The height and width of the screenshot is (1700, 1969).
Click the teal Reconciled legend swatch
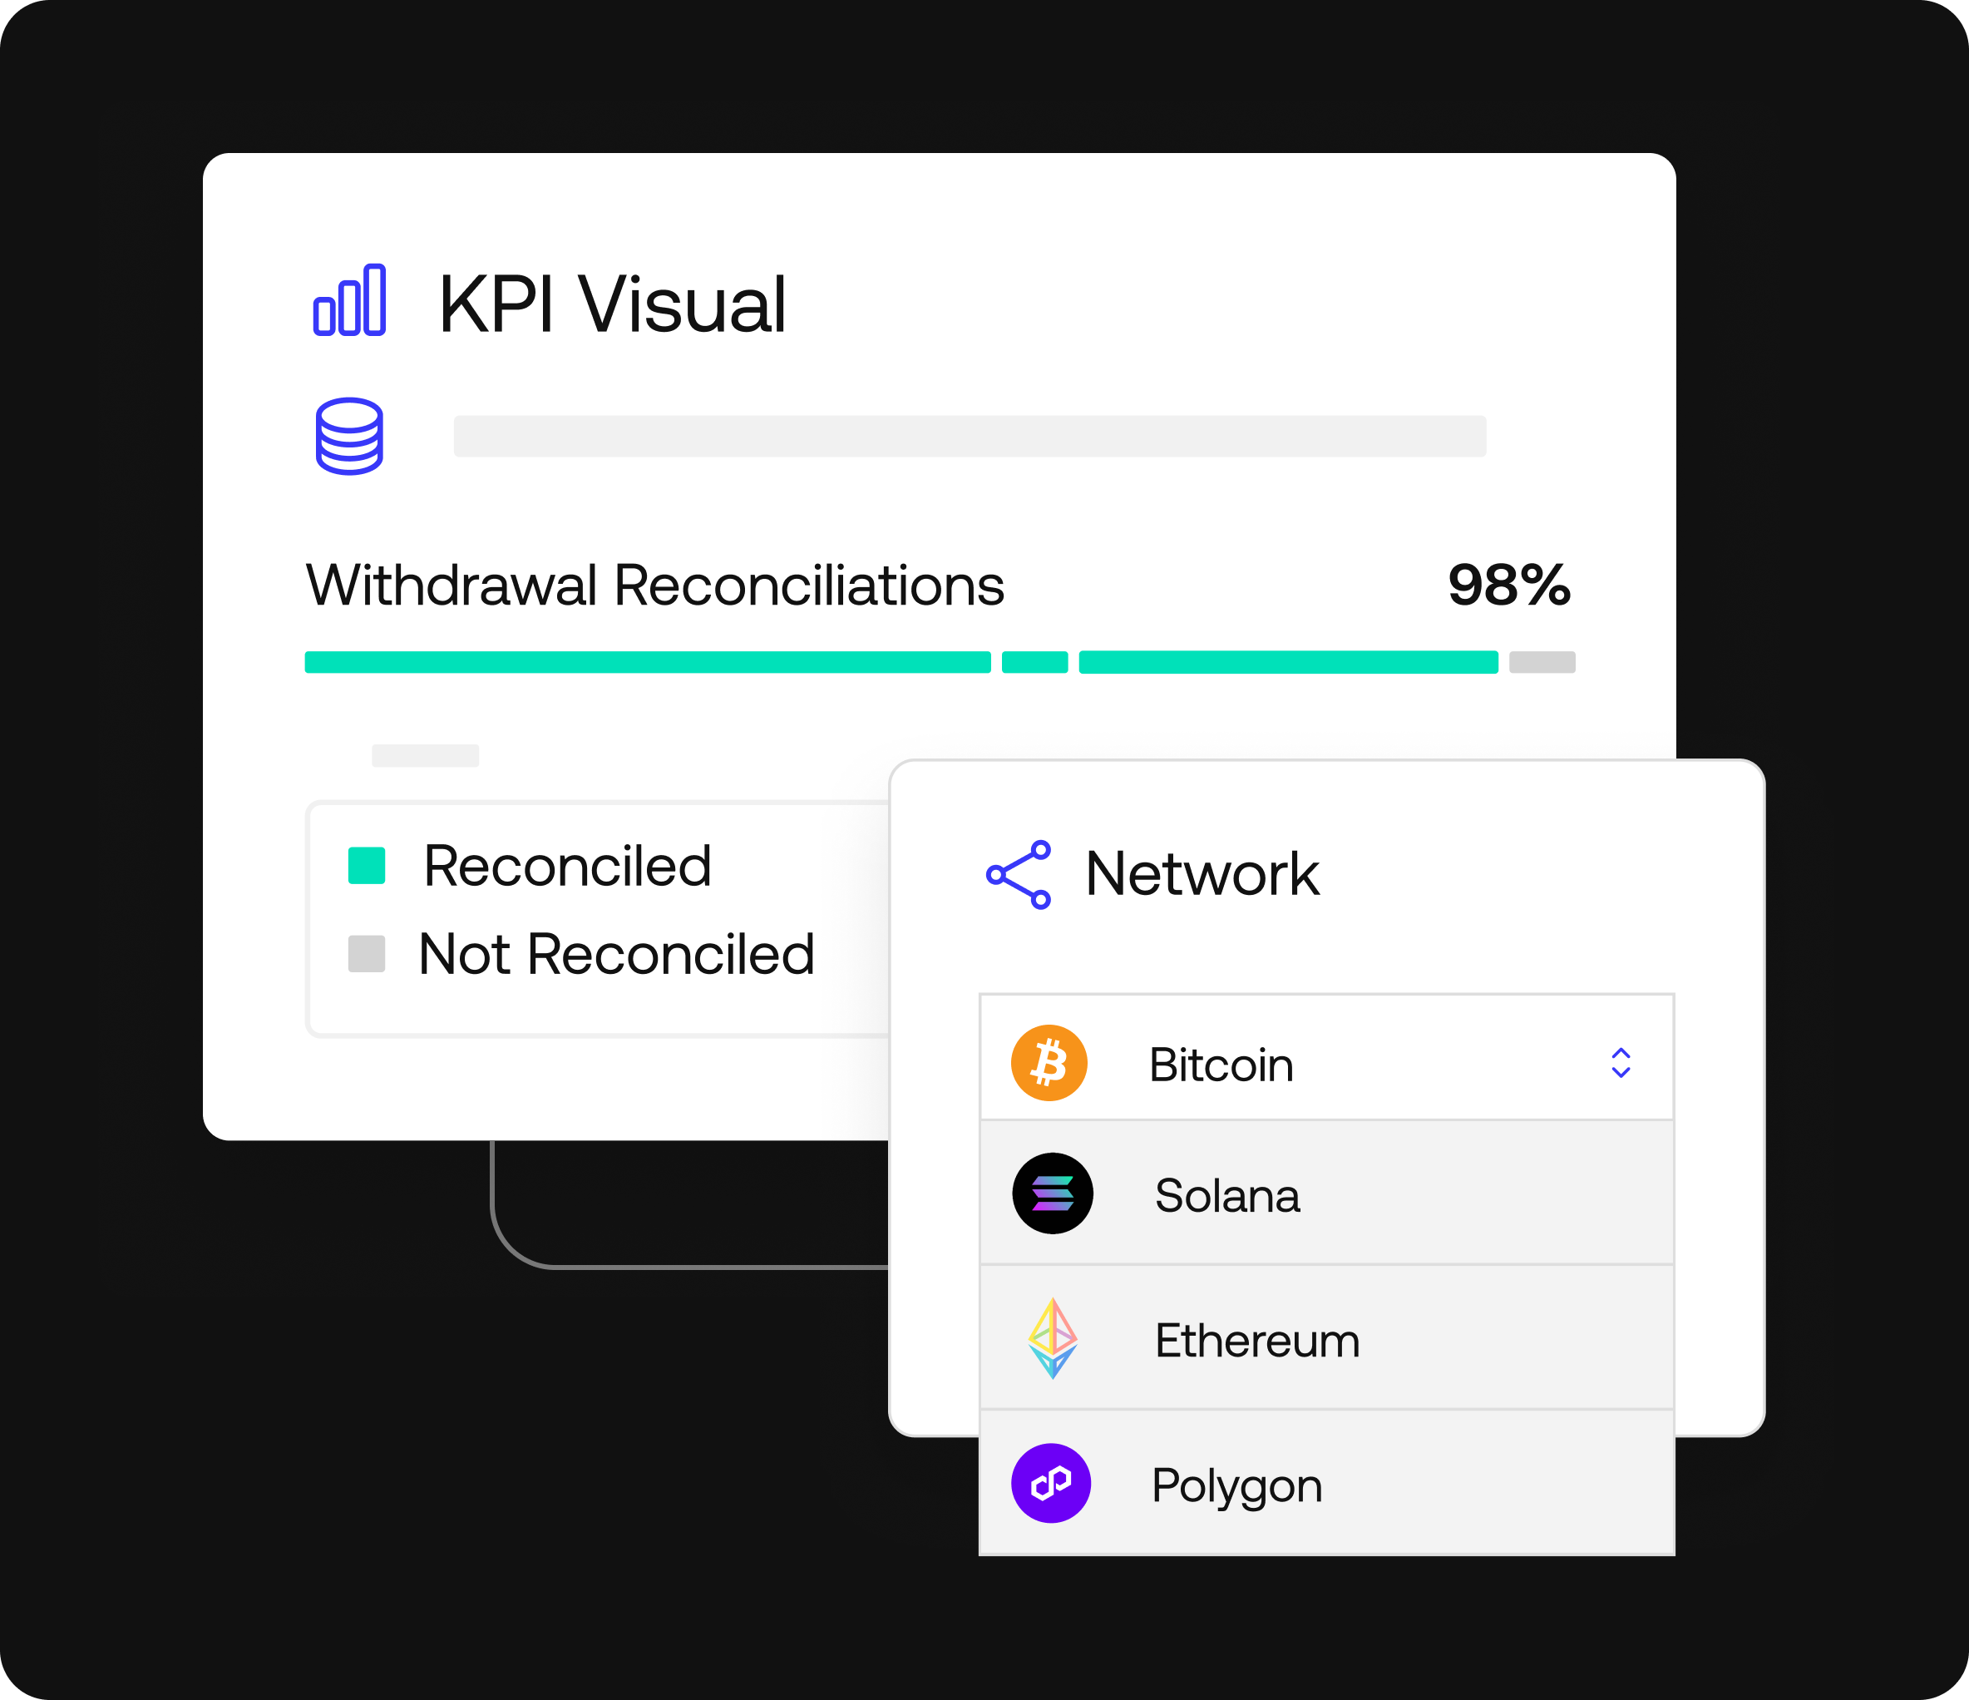coord(367,866)
